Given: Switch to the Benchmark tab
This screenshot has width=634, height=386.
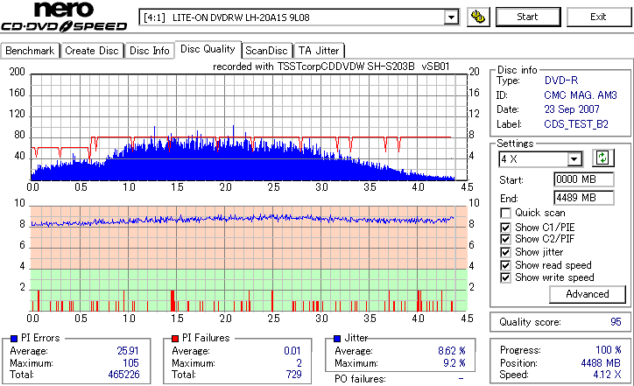Looking at the screenshot, I should 30,51.
